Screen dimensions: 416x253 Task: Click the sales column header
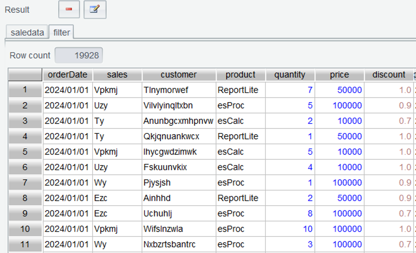(x=117, y=75)
